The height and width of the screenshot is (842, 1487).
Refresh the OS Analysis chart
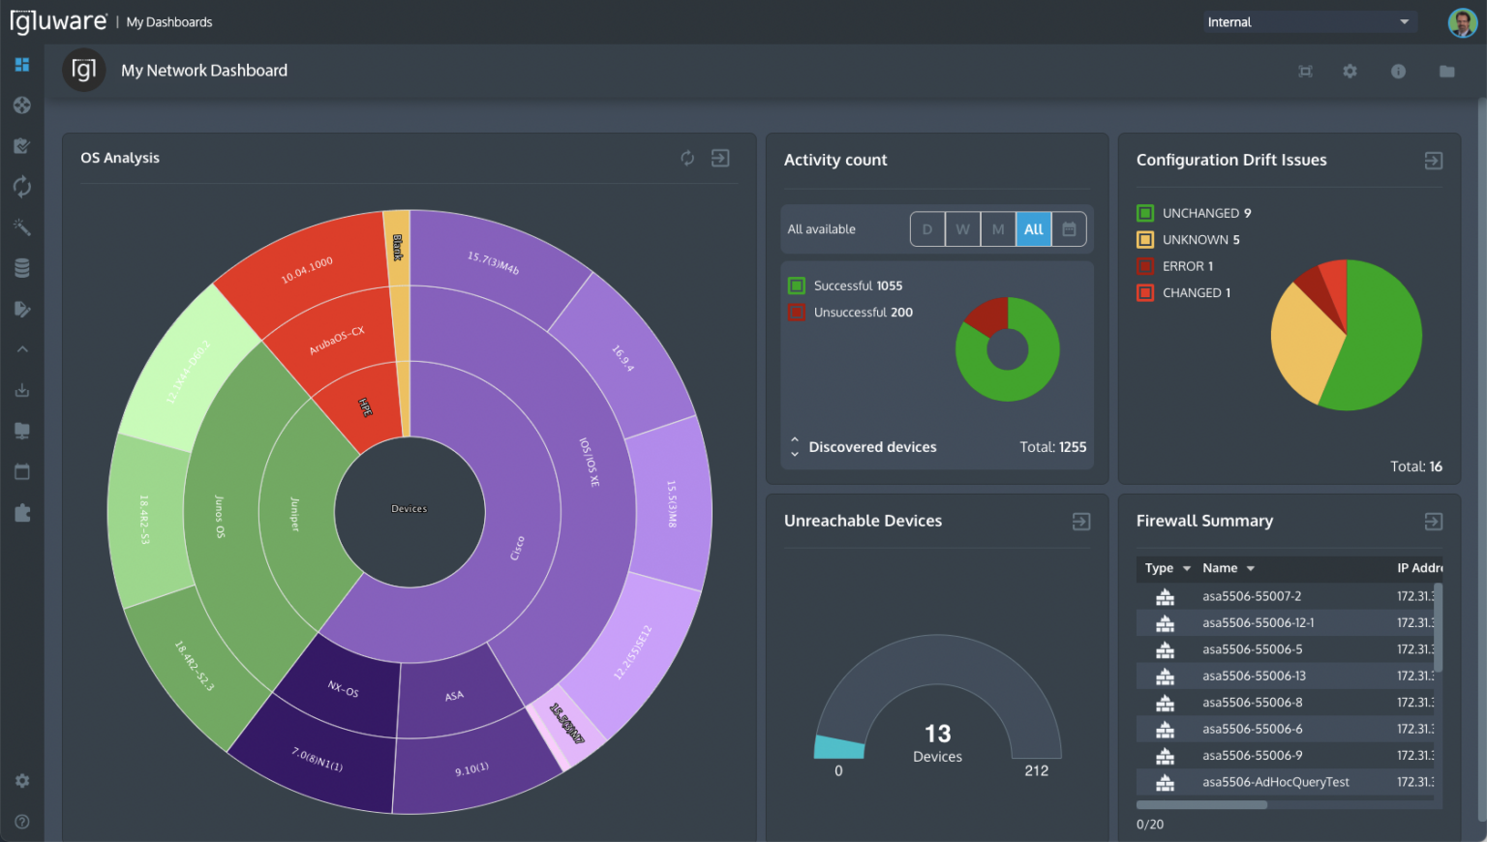pyautogui.click(x=687, y=158)
